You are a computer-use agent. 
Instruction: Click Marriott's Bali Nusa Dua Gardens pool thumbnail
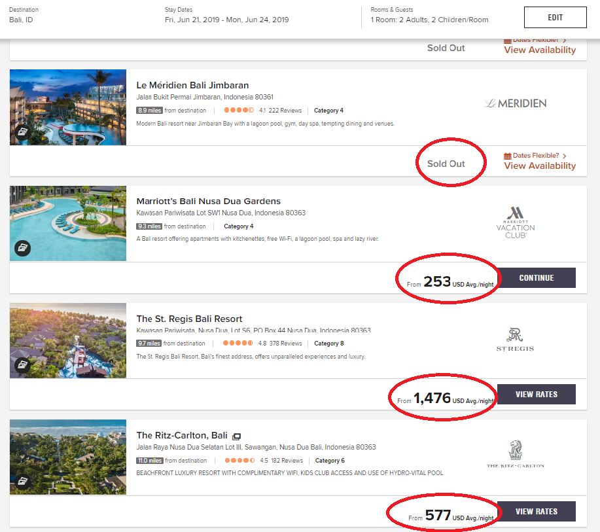click(68, 224)
